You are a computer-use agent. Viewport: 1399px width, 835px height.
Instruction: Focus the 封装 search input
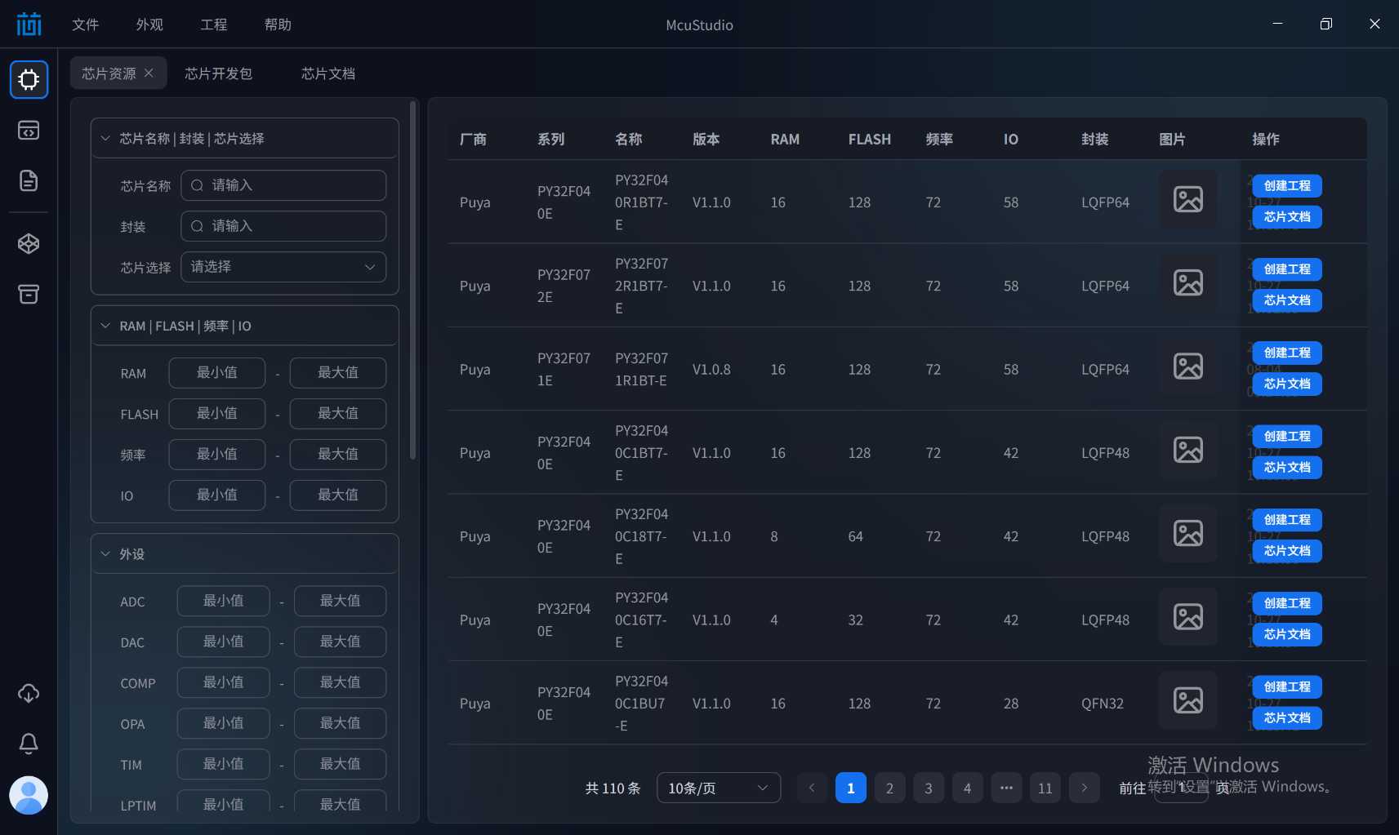point(283,226)
